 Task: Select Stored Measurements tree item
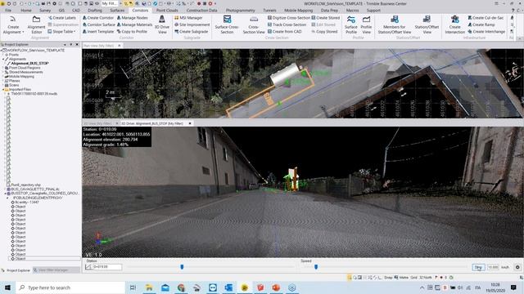[25, 72]
